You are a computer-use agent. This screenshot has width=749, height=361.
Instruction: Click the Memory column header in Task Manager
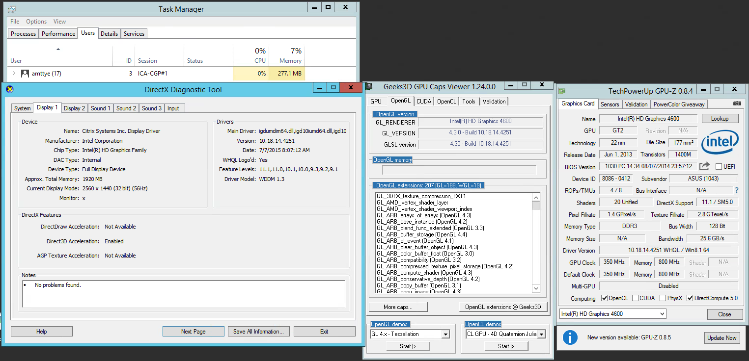(287, 56)
